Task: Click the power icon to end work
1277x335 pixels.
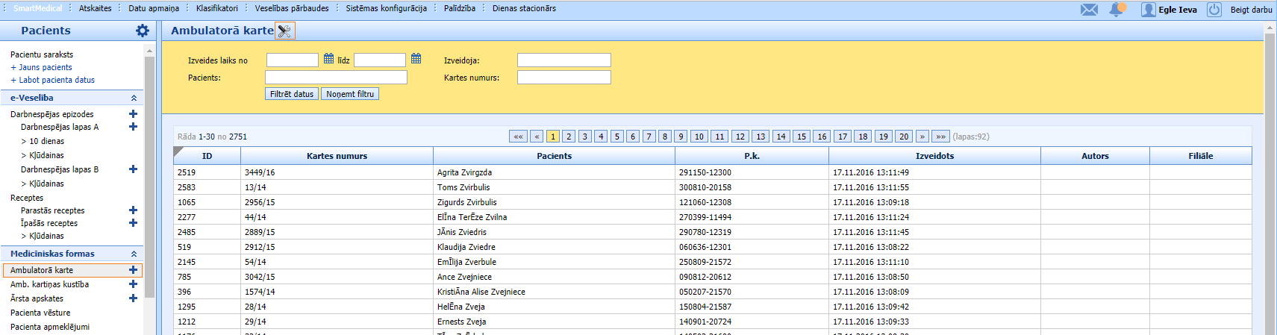Action: tap(1214, 10)
